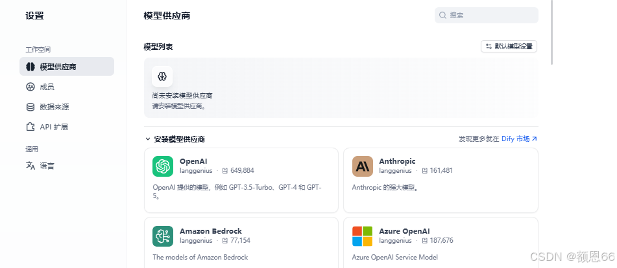Click the Amazon Bedrock logo icon
The width and height of the screenshot is (617, 268).
tap(162, 236)
